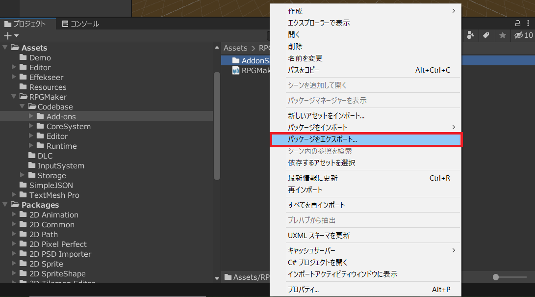The width and height of the screenshot is (535, 297).
Task: Switch to the コンソール tab
Action: point(80,24)
